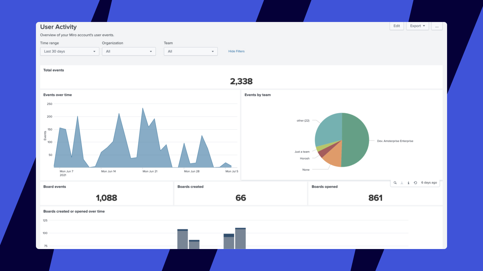The width and height of the screenshot is (483, 271).
Task: Open the three-dots more actions menu
Action: (x=437, y=26)
